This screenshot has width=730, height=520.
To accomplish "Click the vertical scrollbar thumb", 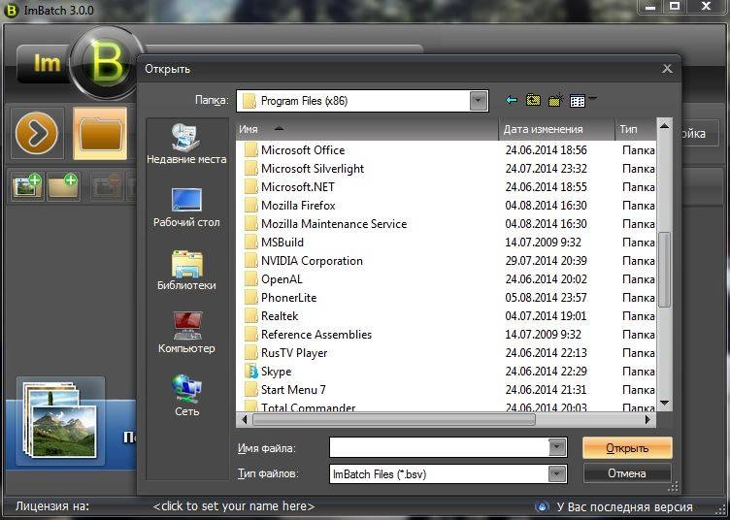I will tap(664, 270).
